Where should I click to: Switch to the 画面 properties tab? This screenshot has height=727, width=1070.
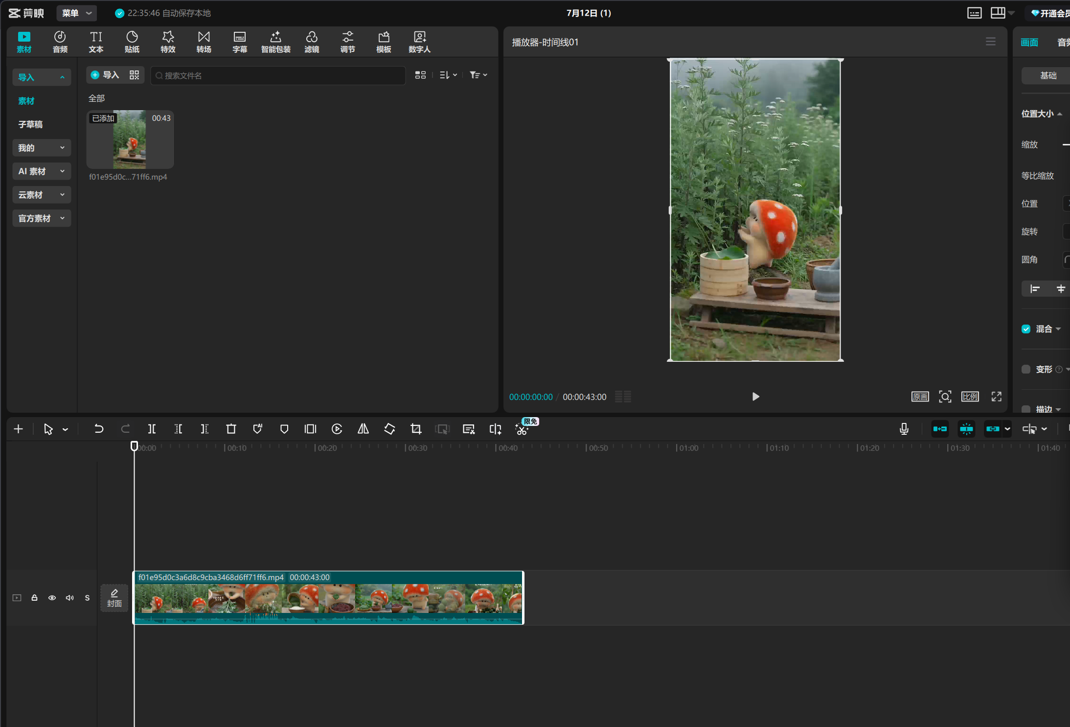pos(1029,43)
